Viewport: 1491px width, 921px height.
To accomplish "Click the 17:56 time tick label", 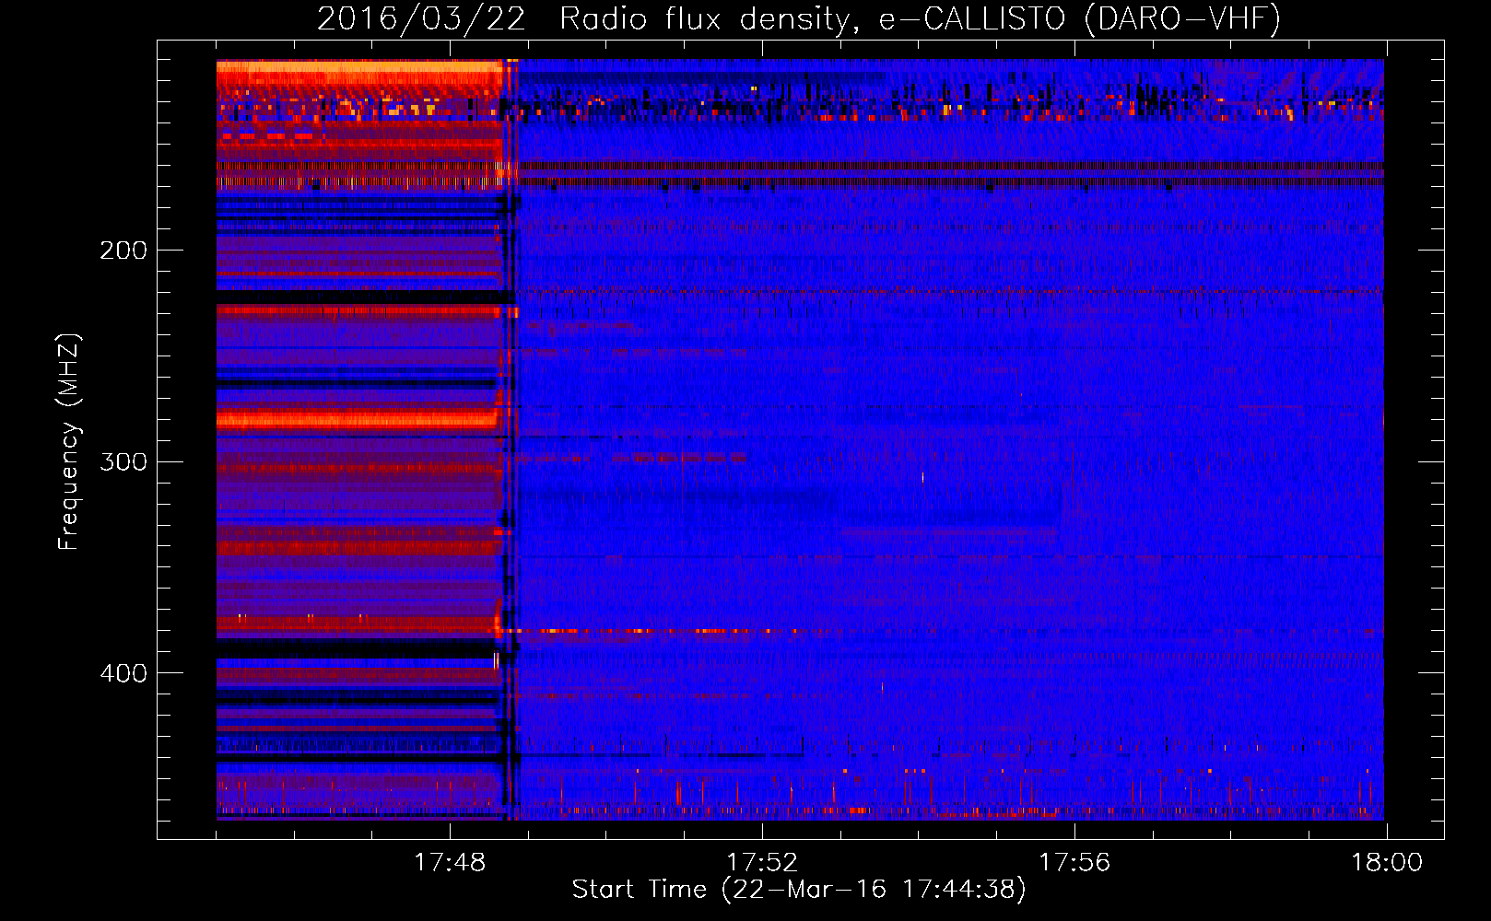I will [1074, 862].
